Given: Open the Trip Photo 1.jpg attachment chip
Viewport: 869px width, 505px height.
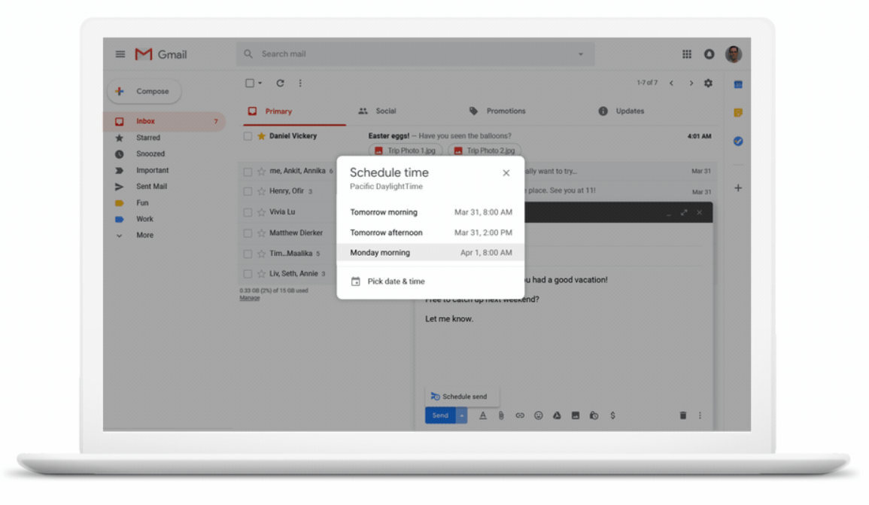Looking at the screenshot, I should click(406, 151).
